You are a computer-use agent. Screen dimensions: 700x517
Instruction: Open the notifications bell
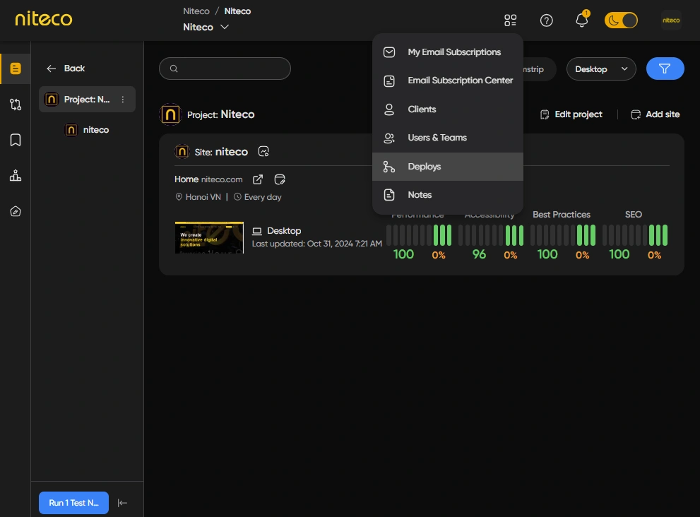(x=582, y=20)
